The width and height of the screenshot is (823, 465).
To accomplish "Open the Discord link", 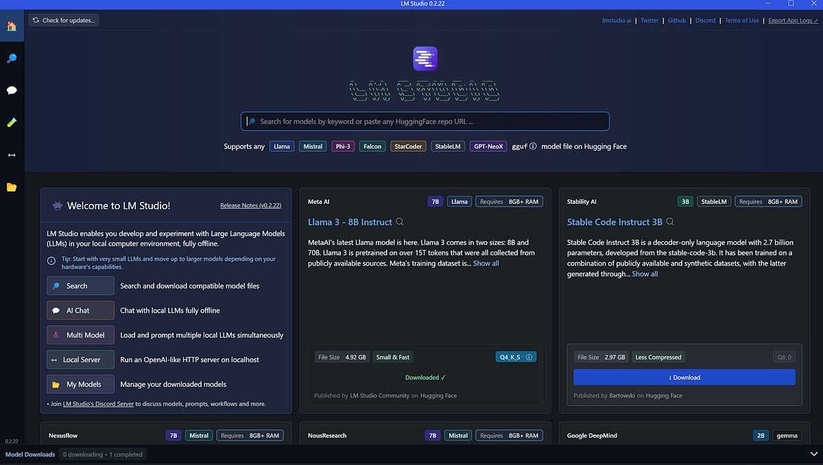I will coord(705,21).
